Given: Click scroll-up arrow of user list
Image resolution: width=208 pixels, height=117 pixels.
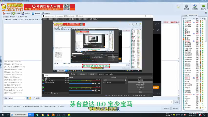Looking at the screenshot, I should pyautogui.click(x=206, y=18).
